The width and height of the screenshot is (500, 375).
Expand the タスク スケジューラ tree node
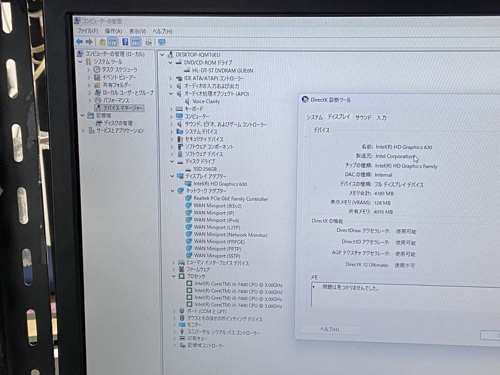coord(89,70)
